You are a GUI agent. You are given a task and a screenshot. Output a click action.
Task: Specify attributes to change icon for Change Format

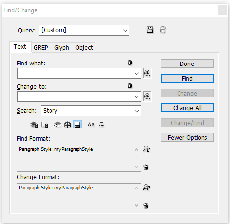pos(146,187)
